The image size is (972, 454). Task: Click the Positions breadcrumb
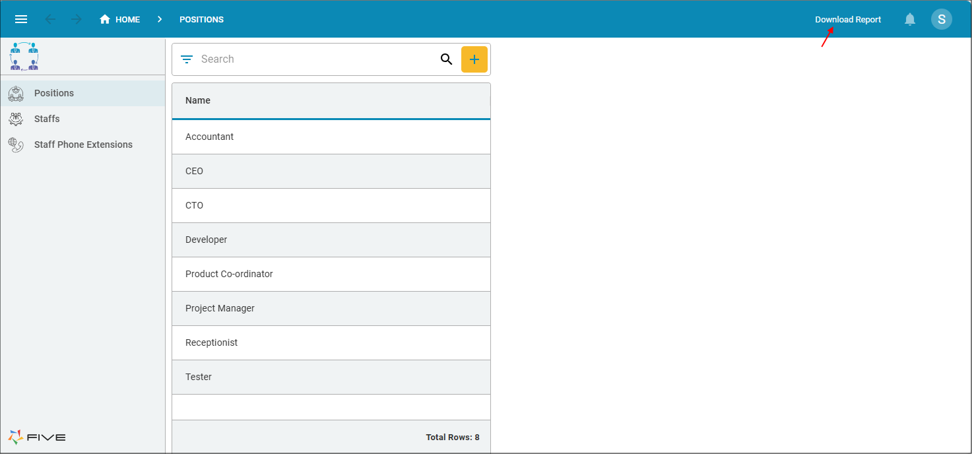point(201,19)
